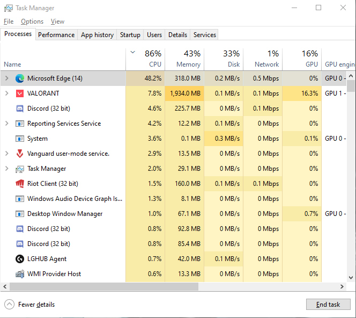Open the View menu
The image size is (356, 318).
tap(57, 21)
